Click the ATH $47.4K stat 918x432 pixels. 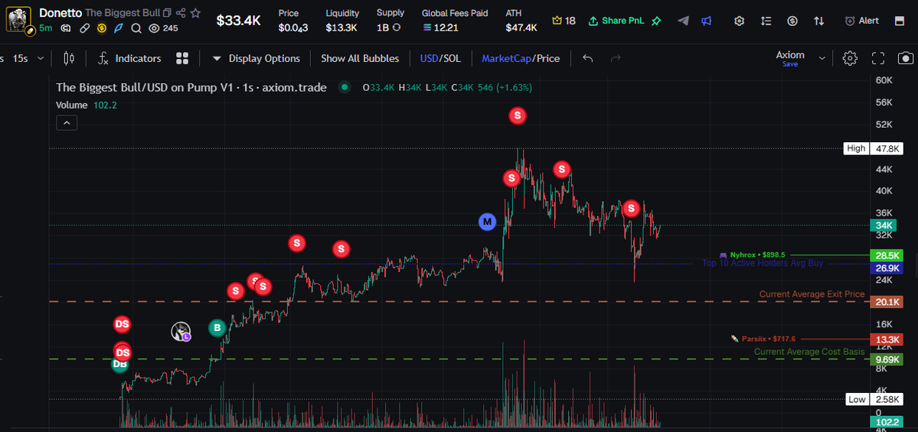click(x=521, y=21)
